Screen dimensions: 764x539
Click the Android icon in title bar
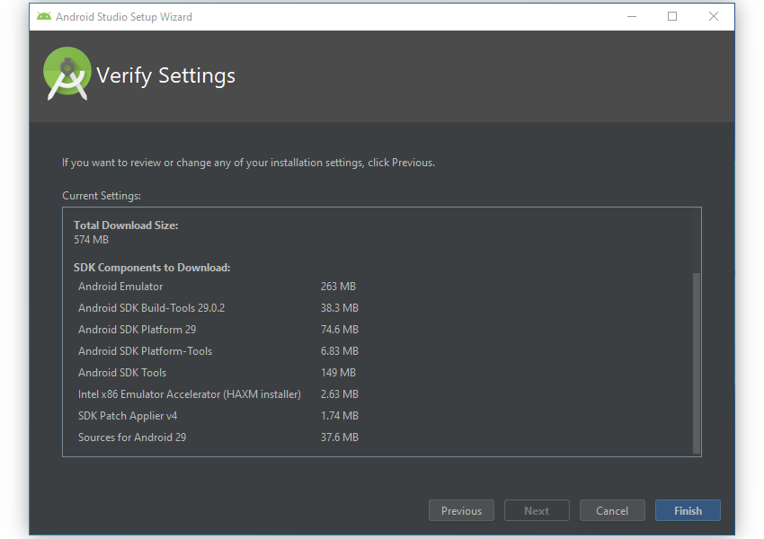(44, 16)
